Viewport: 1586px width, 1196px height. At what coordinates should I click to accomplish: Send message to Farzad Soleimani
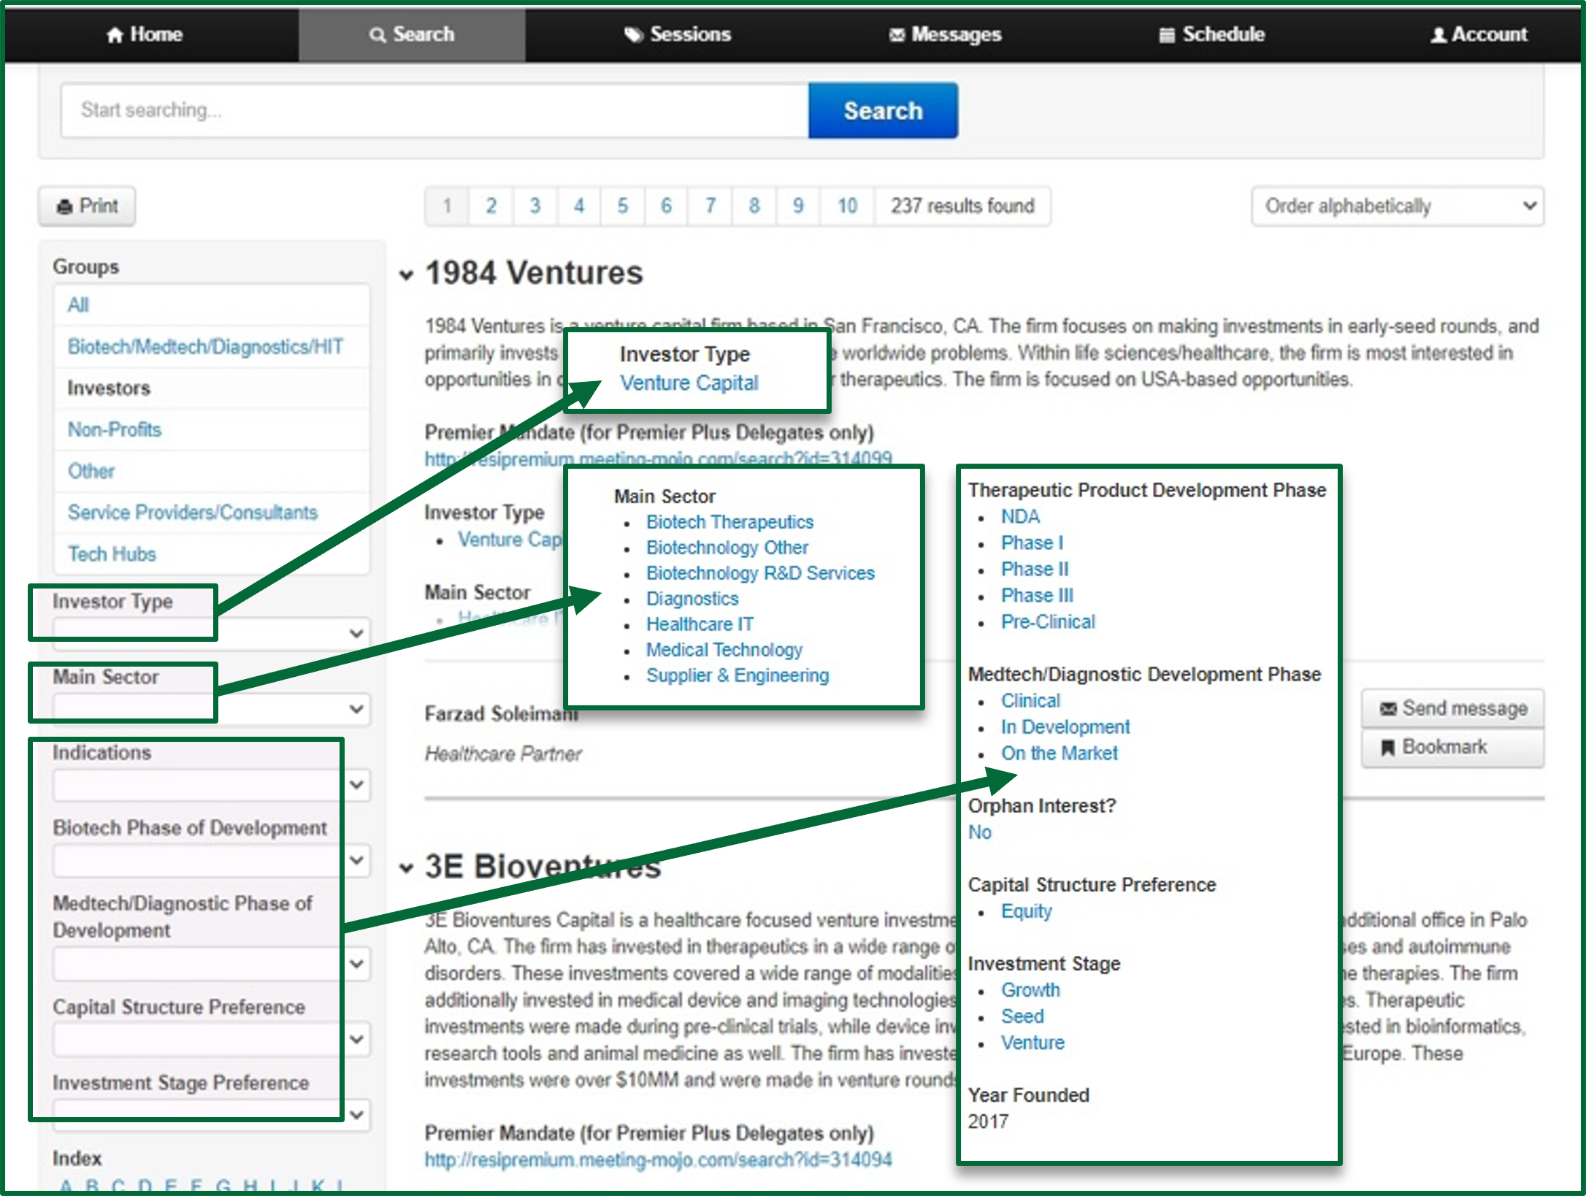coord(1452,708)
